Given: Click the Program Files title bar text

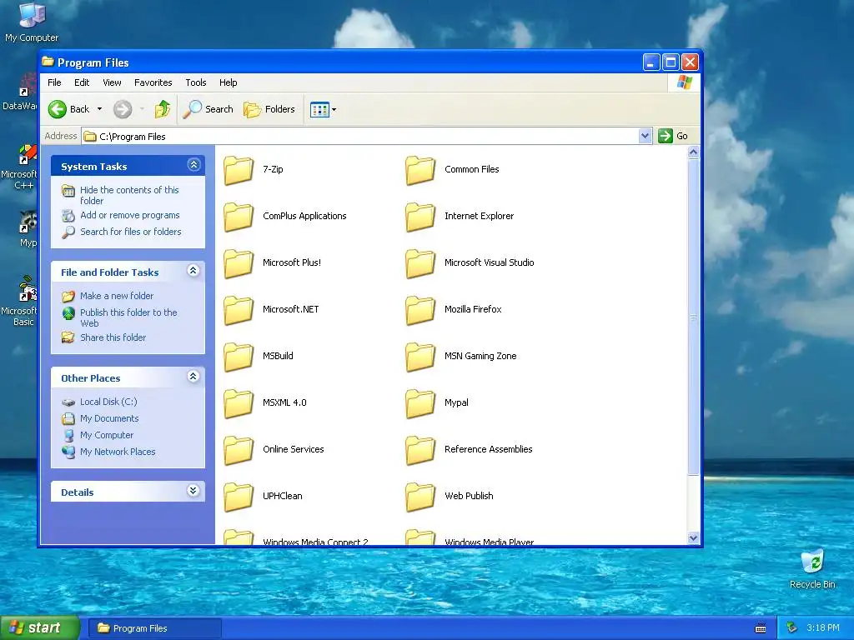Looking at the screenshot, I should pos(93,62).
